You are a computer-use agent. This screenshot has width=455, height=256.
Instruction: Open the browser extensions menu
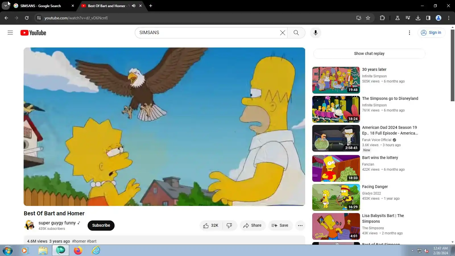[382, 18]
